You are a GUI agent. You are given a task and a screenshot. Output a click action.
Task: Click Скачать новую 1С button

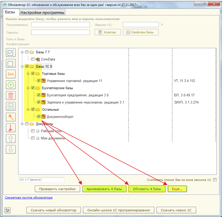click(176, 210)
